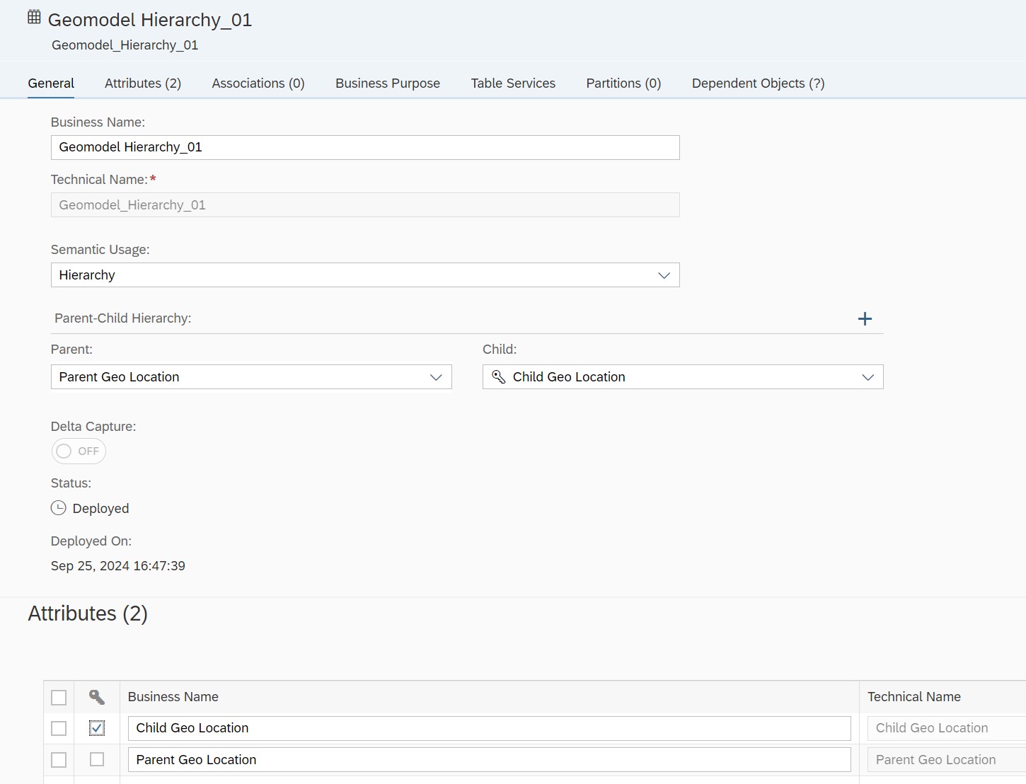Uncheck the key checkbox for Child Geo Location
Screen dimensions: 1026x784
click(x=96, y=727)
